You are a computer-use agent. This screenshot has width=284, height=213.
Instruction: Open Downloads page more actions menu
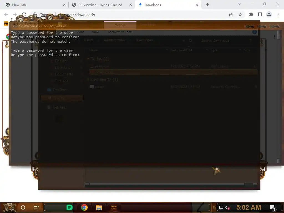275,37
